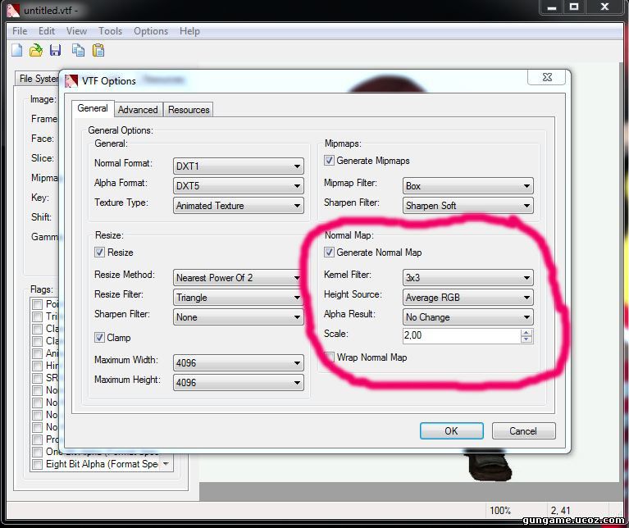Screen dimensions: 629x528
Task: Open the Resize Filter dropdown
Action: [239, 297]
